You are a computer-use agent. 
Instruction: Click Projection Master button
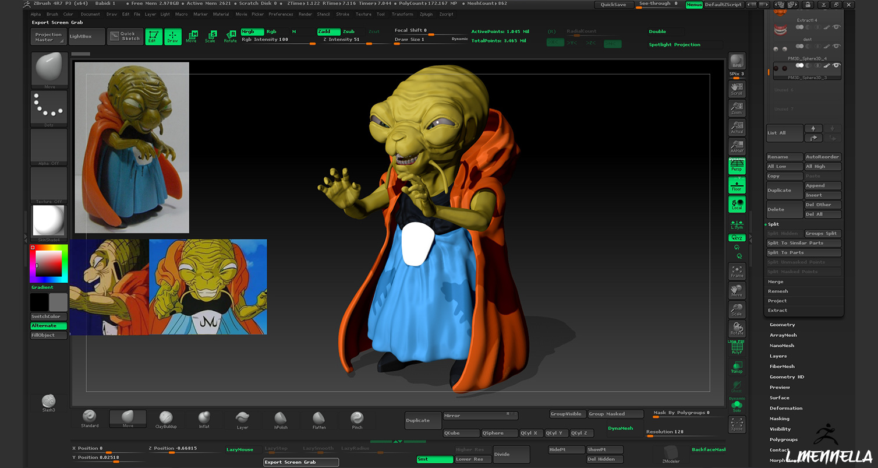tap(49, 37)
